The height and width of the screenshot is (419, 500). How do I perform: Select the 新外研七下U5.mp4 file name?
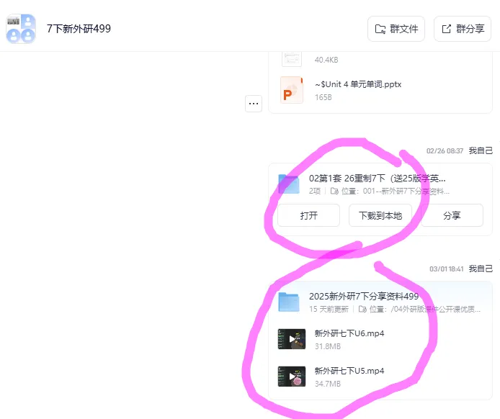[349, 371]
